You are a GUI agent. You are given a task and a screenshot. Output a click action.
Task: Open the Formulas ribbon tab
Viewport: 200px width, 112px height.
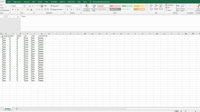(x=27, y=2)
